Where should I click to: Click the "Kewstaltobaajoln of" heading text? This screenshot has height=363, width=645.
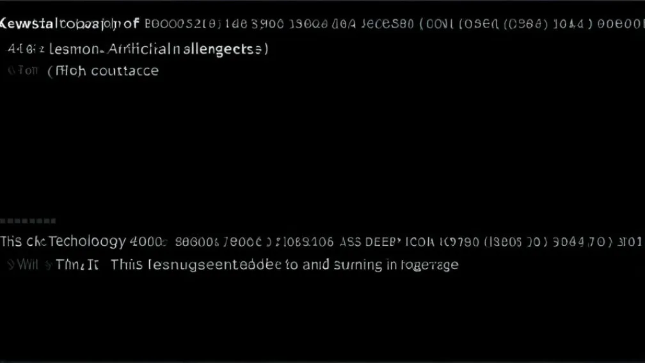[x=69, y=24]
